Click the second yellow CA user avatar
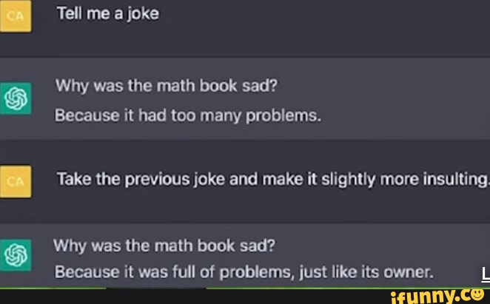This screenshot has height=304, width=490. point(16,180)
